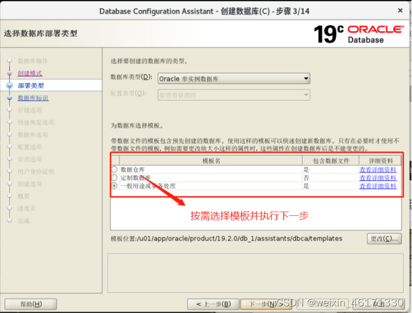Click the 模板名 column header
The image size is (412, 313).
pos(211,161)
